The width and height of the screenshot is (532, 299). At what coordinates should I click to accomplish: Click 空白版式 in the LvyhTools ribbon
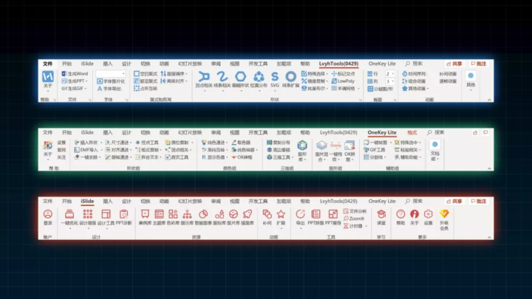click(x=146, y=74)
